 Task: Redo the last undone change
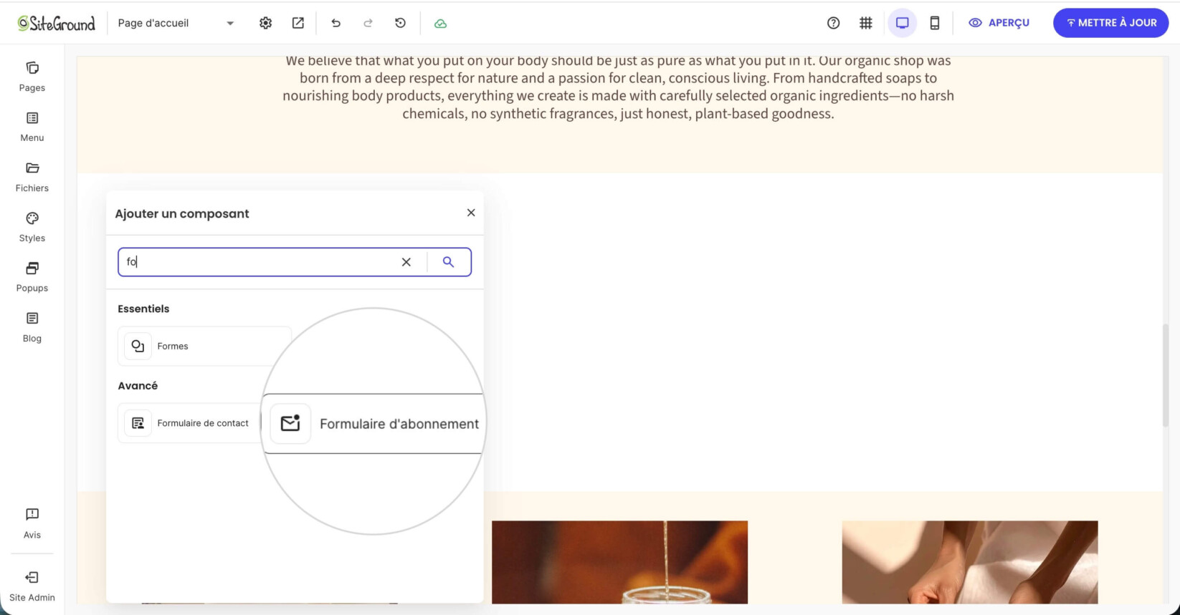coord(368,23)
